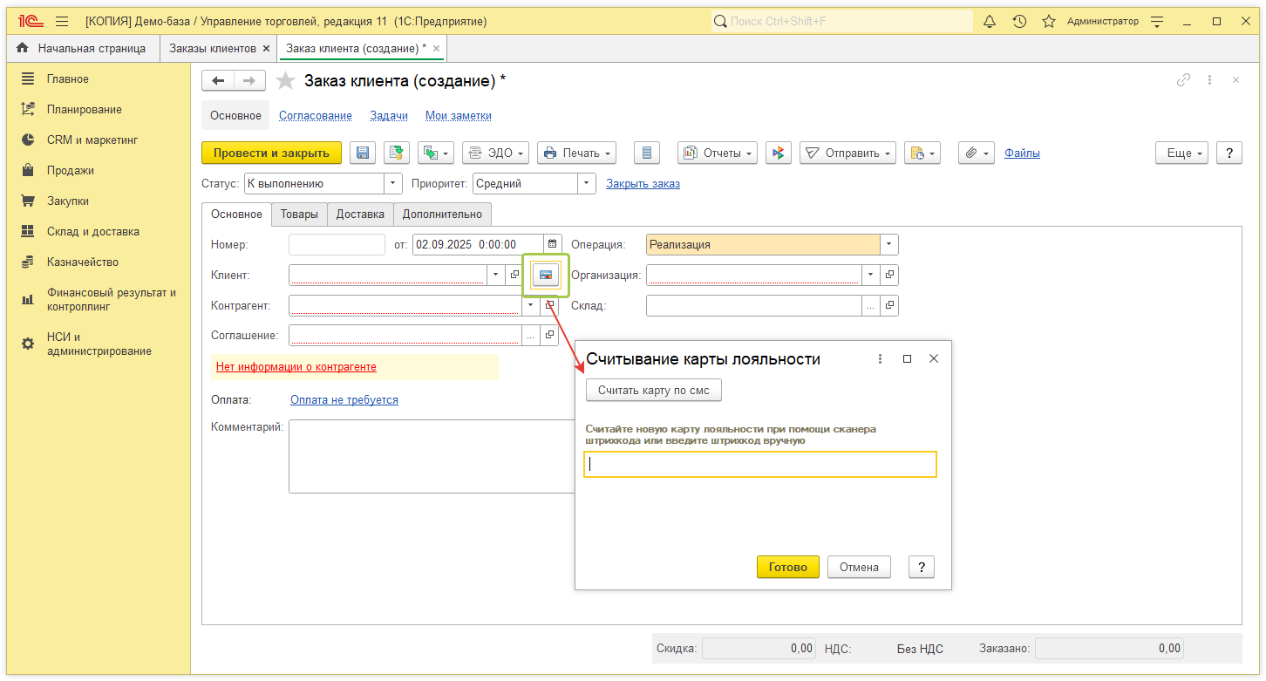Switch to the Товары tab
The height and width of the screenshot is (681, 1266).
299,214
